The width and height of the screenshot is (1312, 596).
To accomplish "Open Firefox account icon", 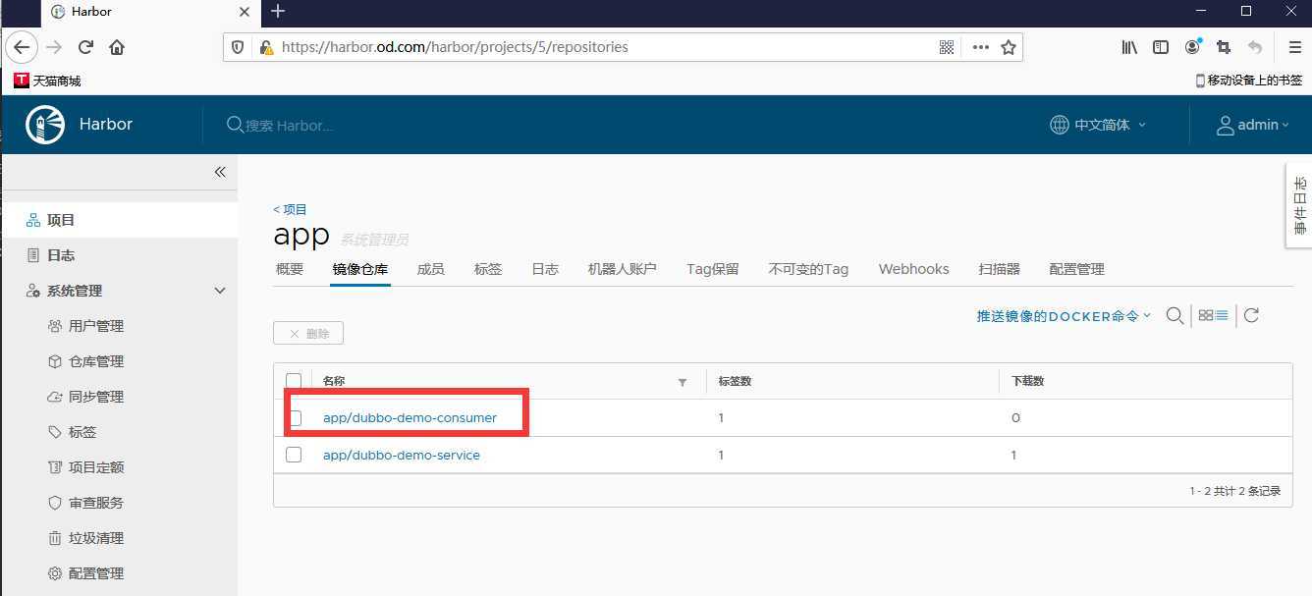I will (x=1192, y=47).
